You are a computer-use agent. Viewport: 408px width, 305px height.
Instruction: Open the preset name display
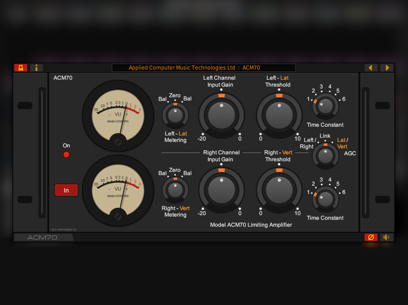[203, 68]
